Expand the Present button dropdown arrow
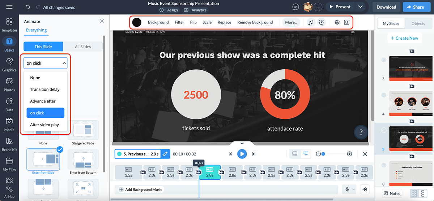434x201 pixels. (360, 7)
